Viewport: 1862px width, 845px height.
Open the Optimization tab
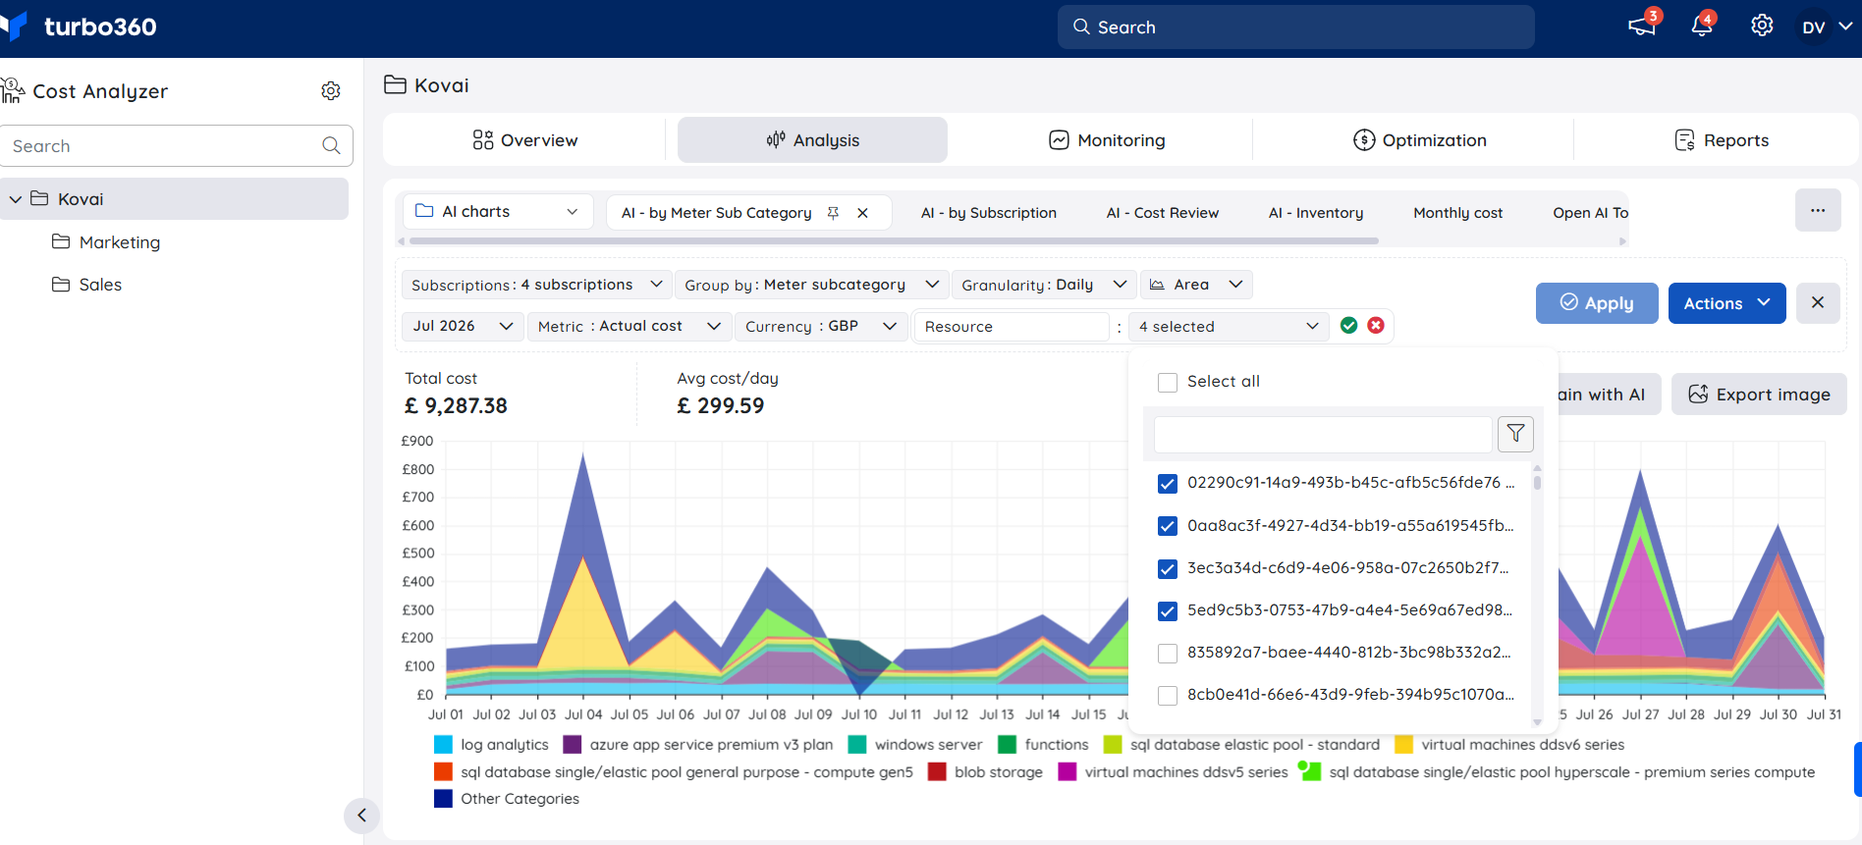(x=1419, y=140)
